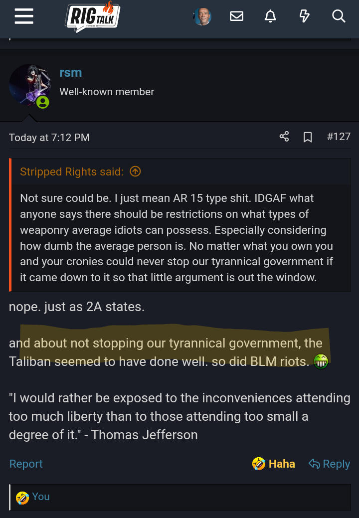Go to the RigTalk home logo
This screenshot has height=518, width=359.
tap(92, 16)
